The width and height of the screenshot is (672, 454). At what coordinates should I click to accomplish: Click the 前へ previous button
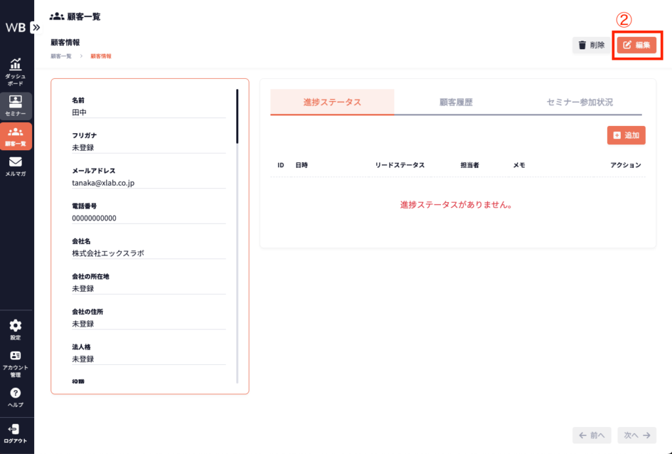pos(591,435)
